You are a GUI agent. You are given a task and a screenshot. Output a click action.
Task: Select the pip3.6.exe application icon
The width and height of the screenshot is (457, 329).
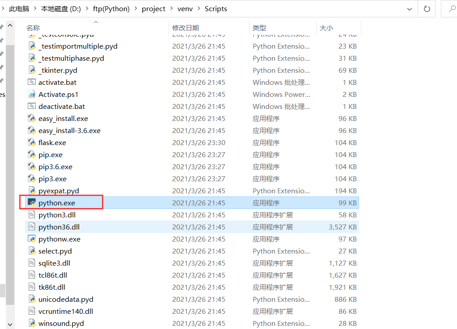click(32, 167)
